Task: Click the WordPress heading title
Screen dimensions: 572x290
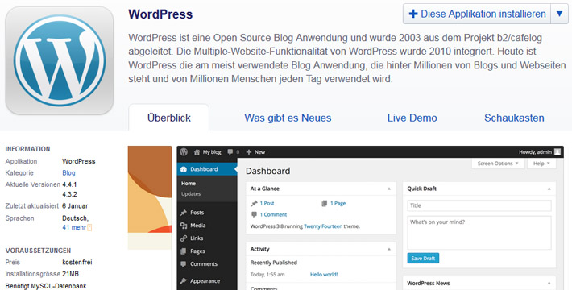Action: [x=160, y=14]
